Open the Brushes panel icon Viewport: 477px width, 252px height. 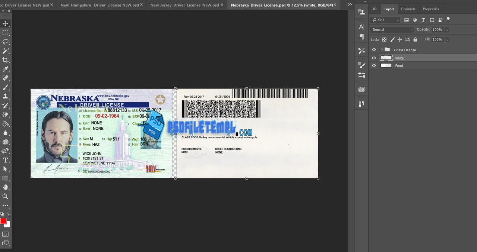pyautogui.click(x=361, y=75)
